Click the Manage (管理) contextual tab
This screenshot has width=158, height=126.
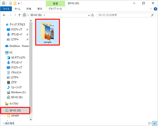point(55,3)
